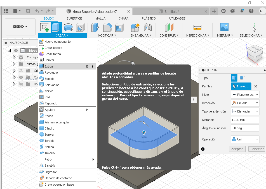266x189 pixels.
Task: Click the Ángulo de inclinación field
Action: click(245, 128)
